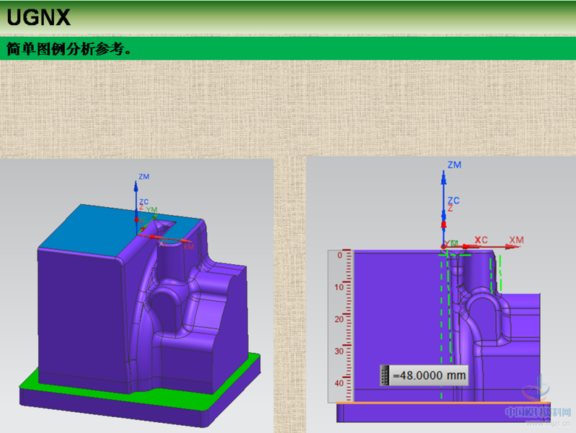This screenshot has height=433, width=576.
Task: Click ruler mark "40" on depth scale
Action: (x=339, y=383)
